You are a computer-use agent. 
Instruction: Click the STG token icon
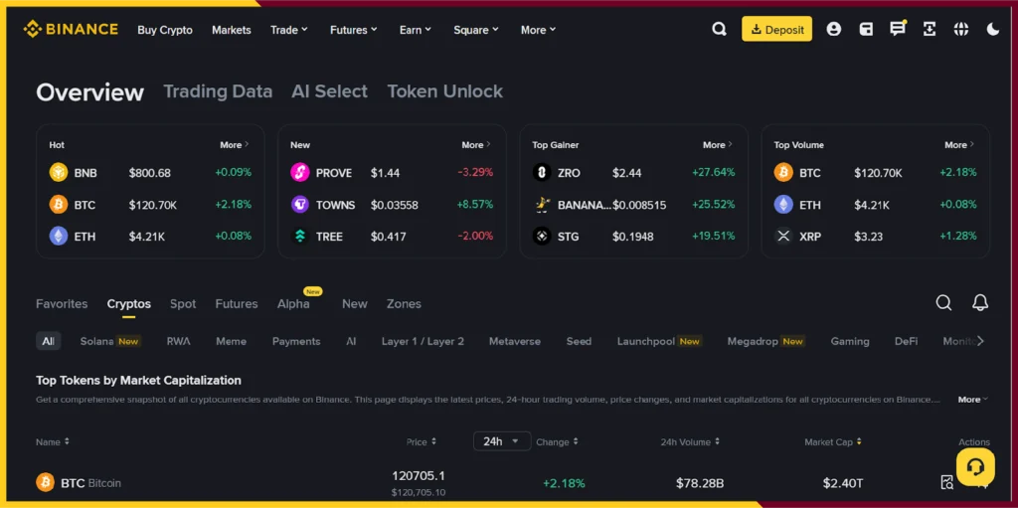point(542,236)
